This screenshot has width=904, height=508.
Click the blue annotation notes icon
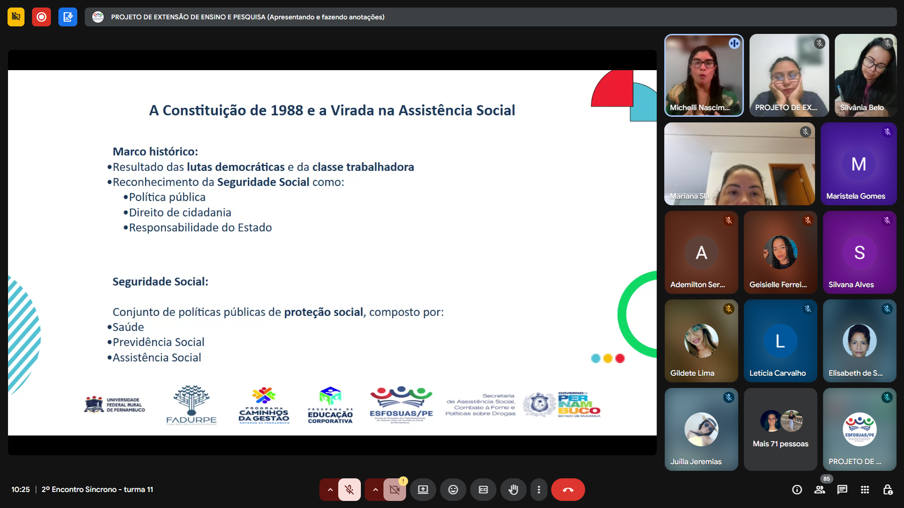(68, 17)
